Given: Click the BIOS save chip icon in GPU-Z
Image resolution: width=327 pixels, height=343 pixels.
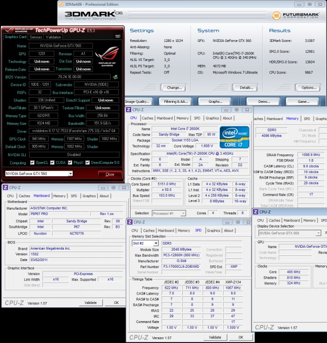Looking at the screenshot, I should click(115, 77).
